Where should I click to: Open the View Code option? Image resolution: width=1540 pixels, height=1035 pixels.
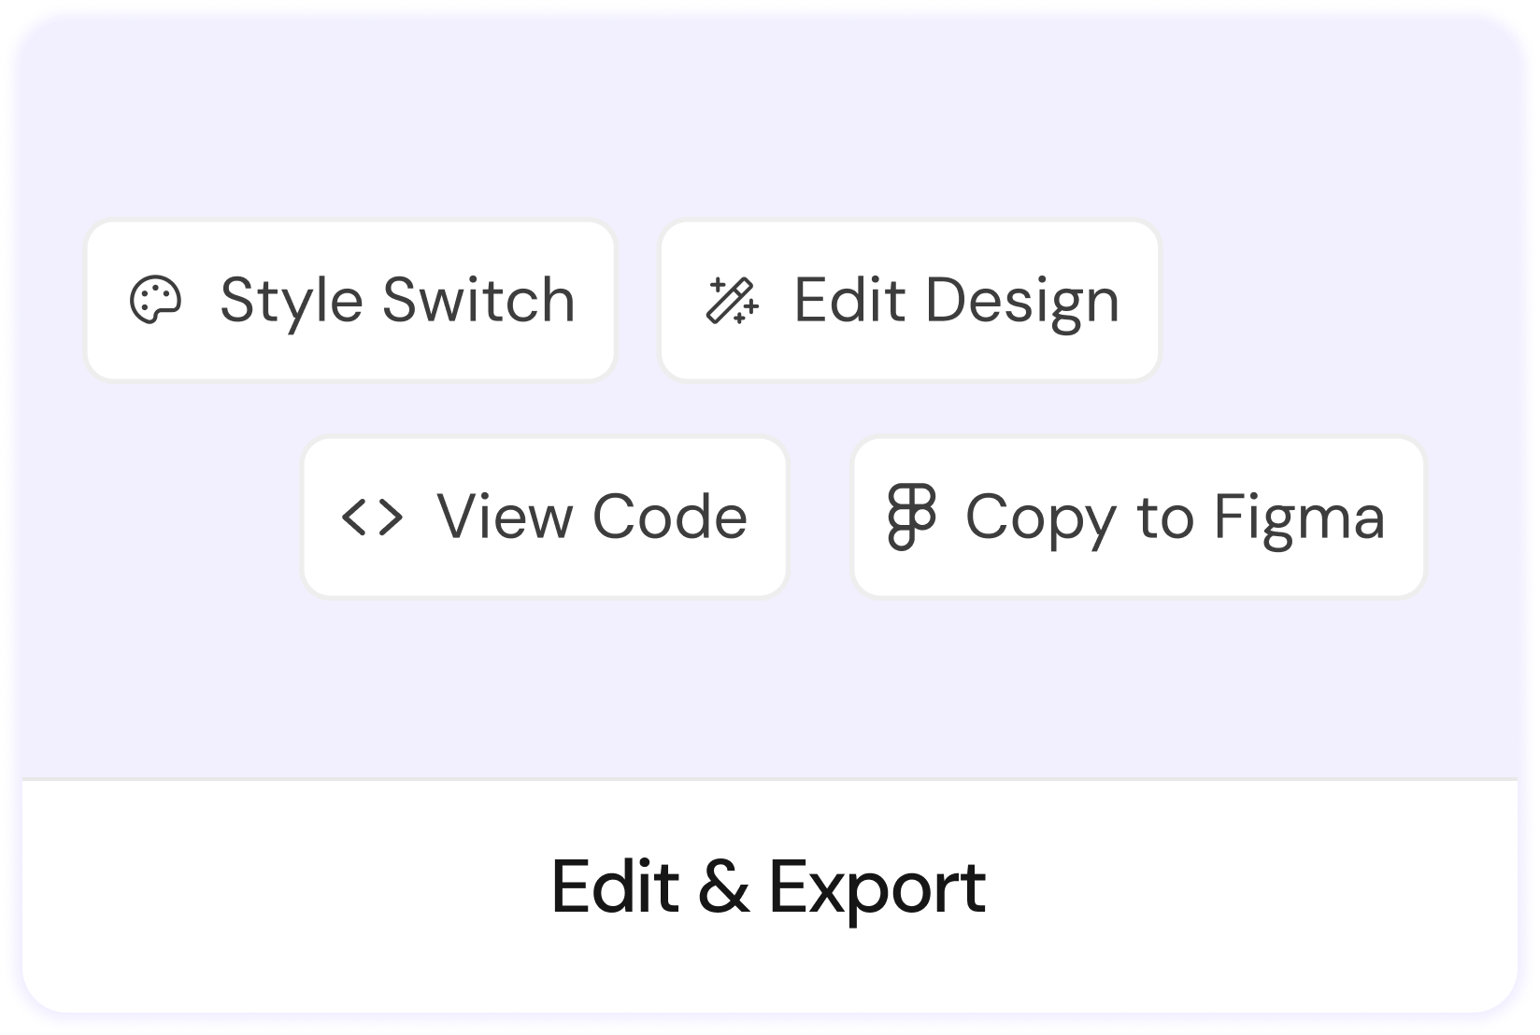pyautogui.click(x=545, y=517)
